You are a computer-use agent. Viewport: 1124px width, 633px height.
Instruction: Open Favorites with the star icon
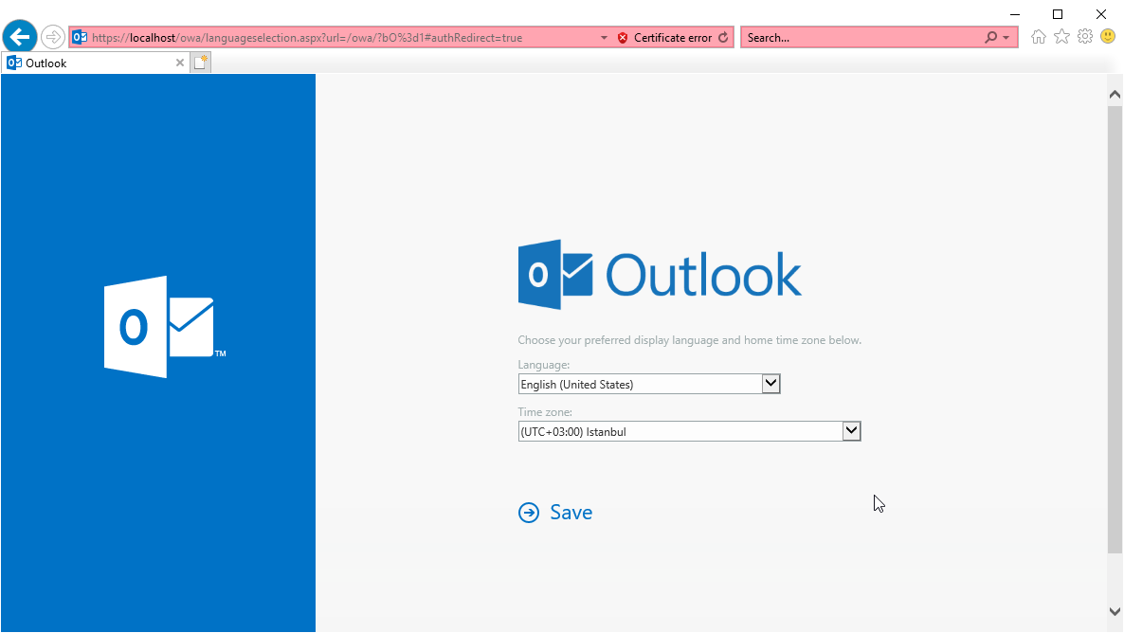1061,37
